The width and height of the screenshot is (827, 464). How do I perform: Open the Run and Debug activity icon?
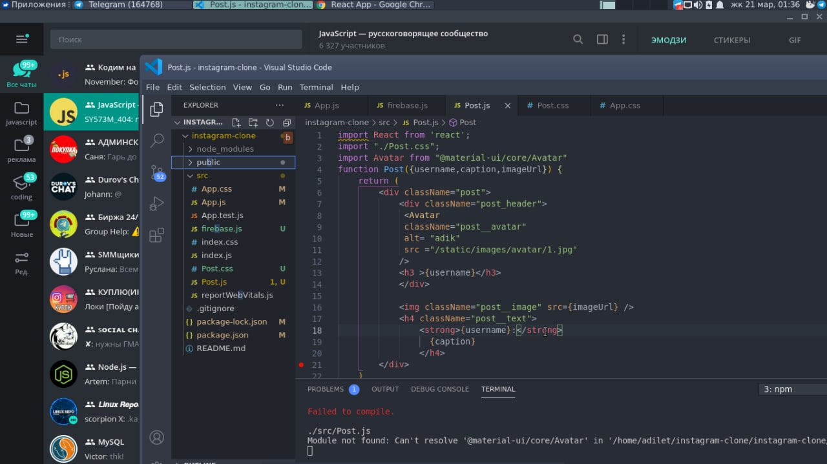pyautogui.click(x=156, y=204)
